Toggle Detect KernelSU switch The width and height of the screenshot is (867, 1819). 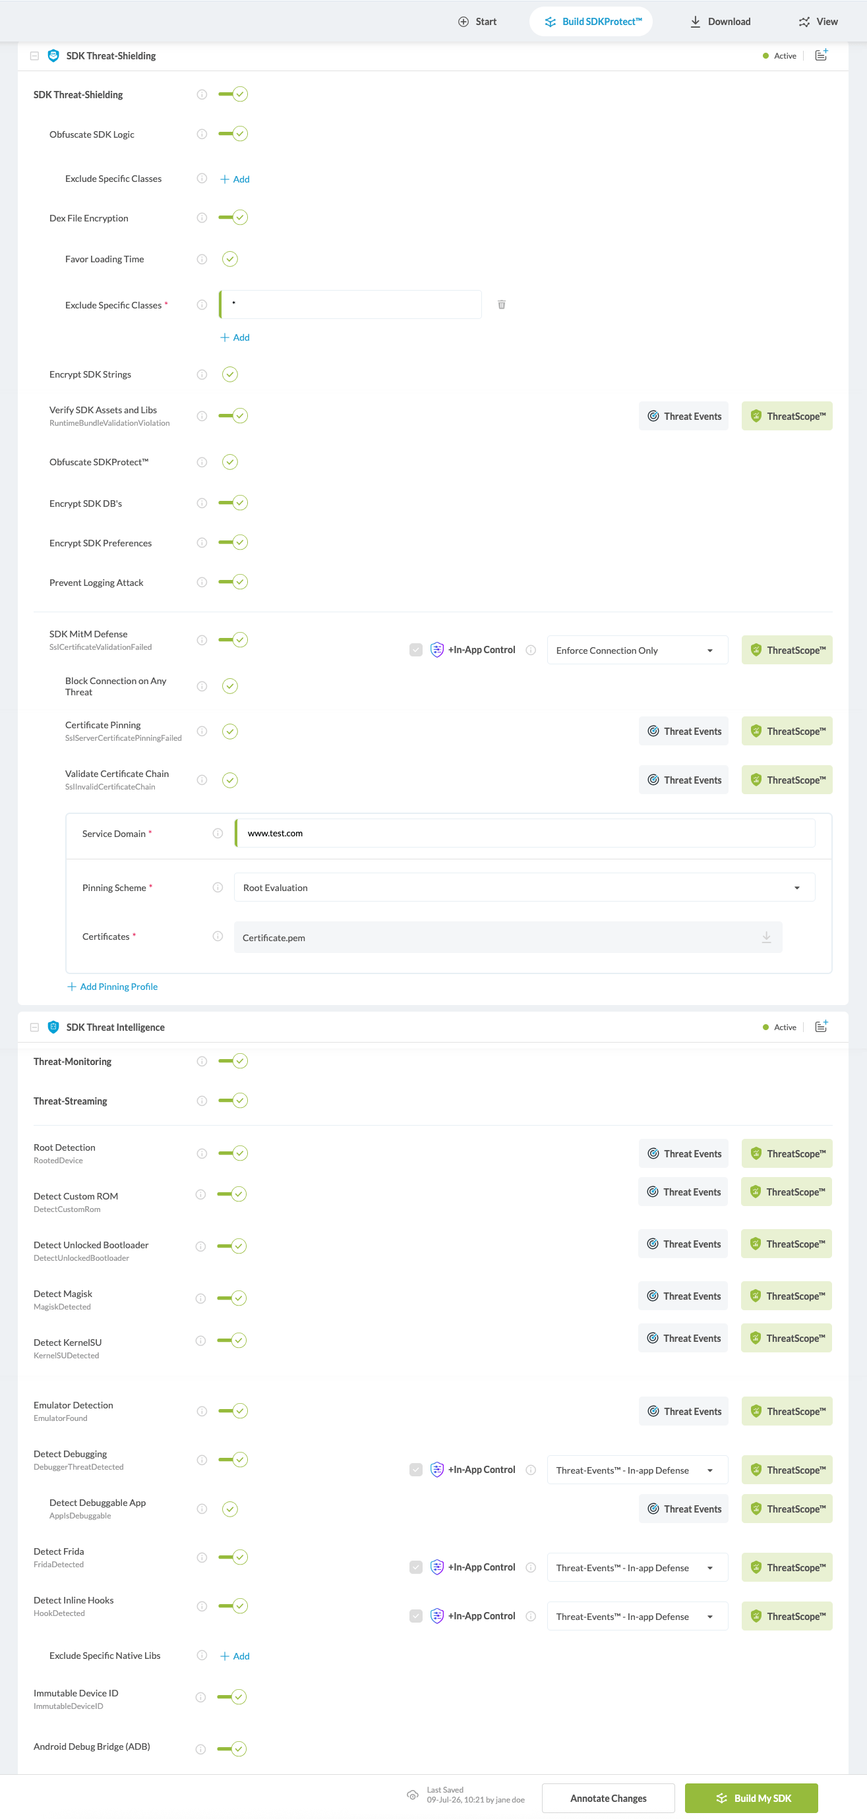tap(232, 1341)
